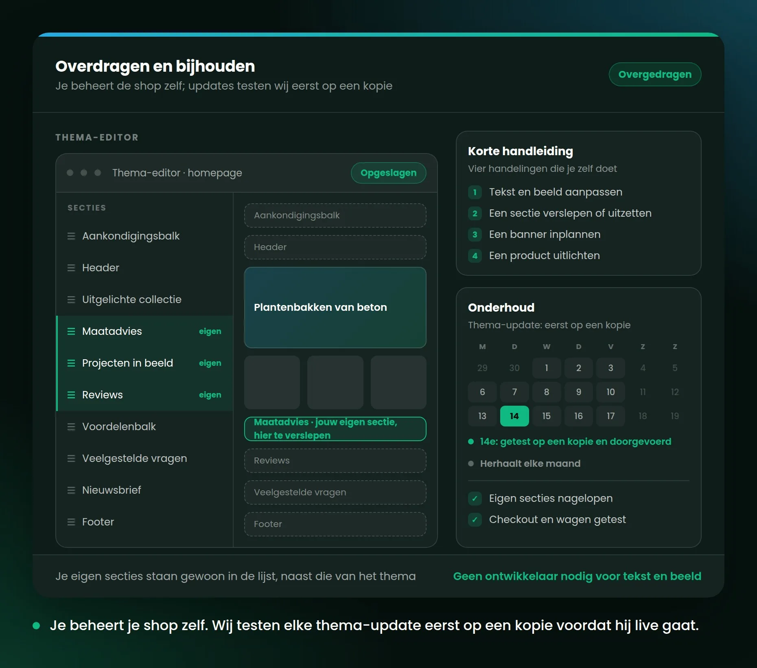Click the Reviews placeholder in preview
The image size is (757, 668).
335,461
